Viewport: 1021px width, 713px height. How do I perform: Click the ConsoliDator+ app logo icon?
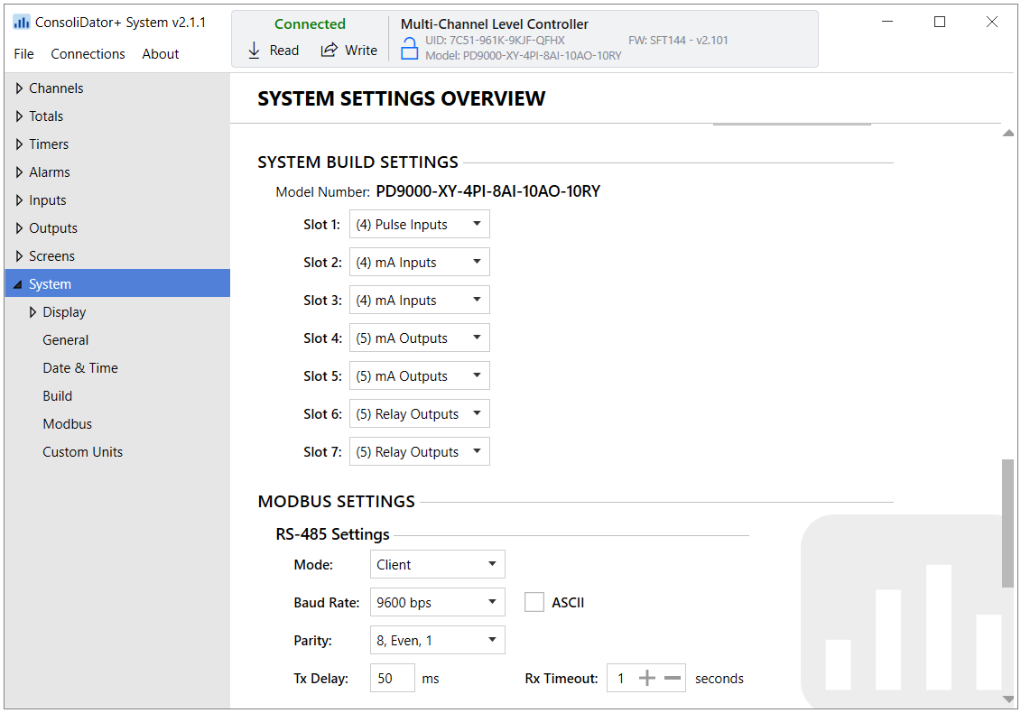22,23
